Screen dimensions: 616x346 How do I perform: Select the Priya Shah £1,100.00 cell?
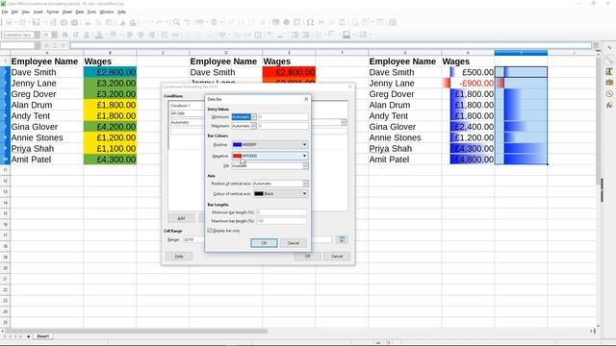[110, 149]
